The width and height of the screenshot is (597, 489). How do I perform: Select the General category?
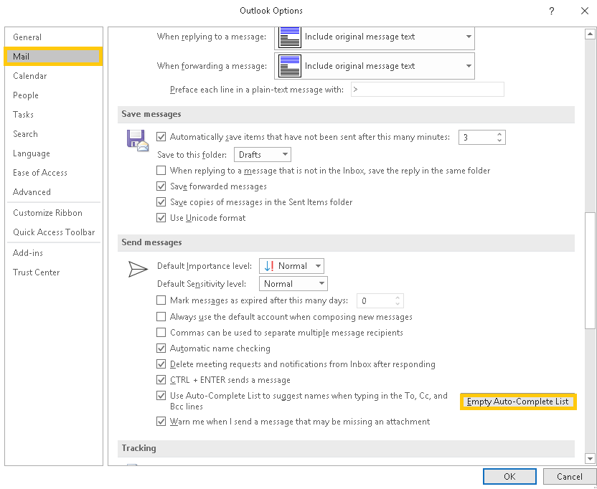click(54, 37)
